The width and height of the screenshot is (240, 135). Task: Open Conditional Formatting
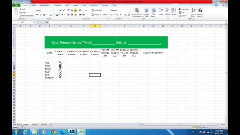[136, 12]
